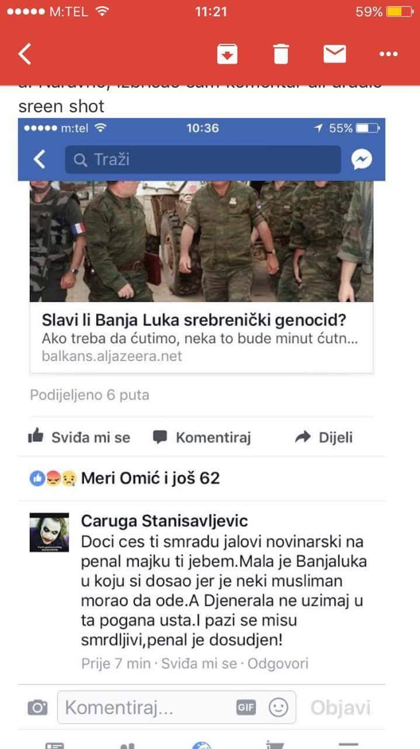
Task: Tap the Facebook back chevron
Action: tap(39, 159)
